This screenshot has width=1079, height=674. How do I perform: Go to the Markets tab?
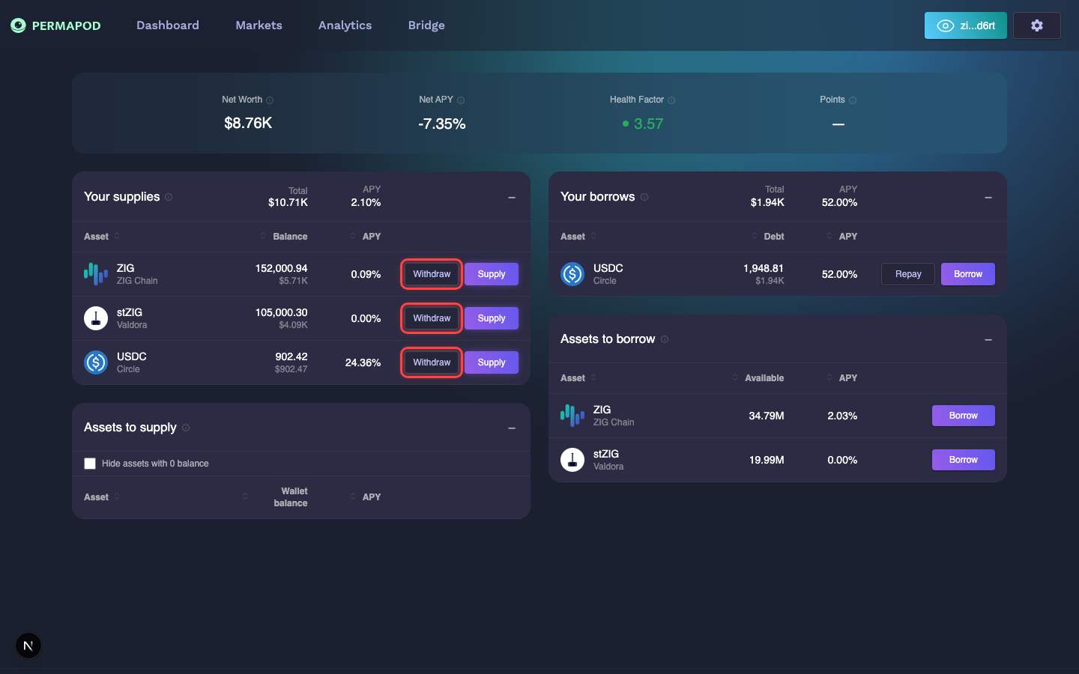[259, 25]
